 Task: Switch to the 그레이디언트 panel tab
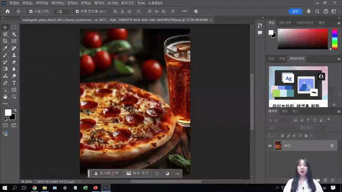tap(305, 23)
